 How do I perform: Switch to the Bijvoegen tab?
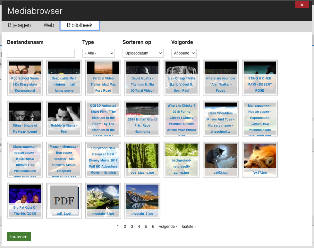pos(19,25)
